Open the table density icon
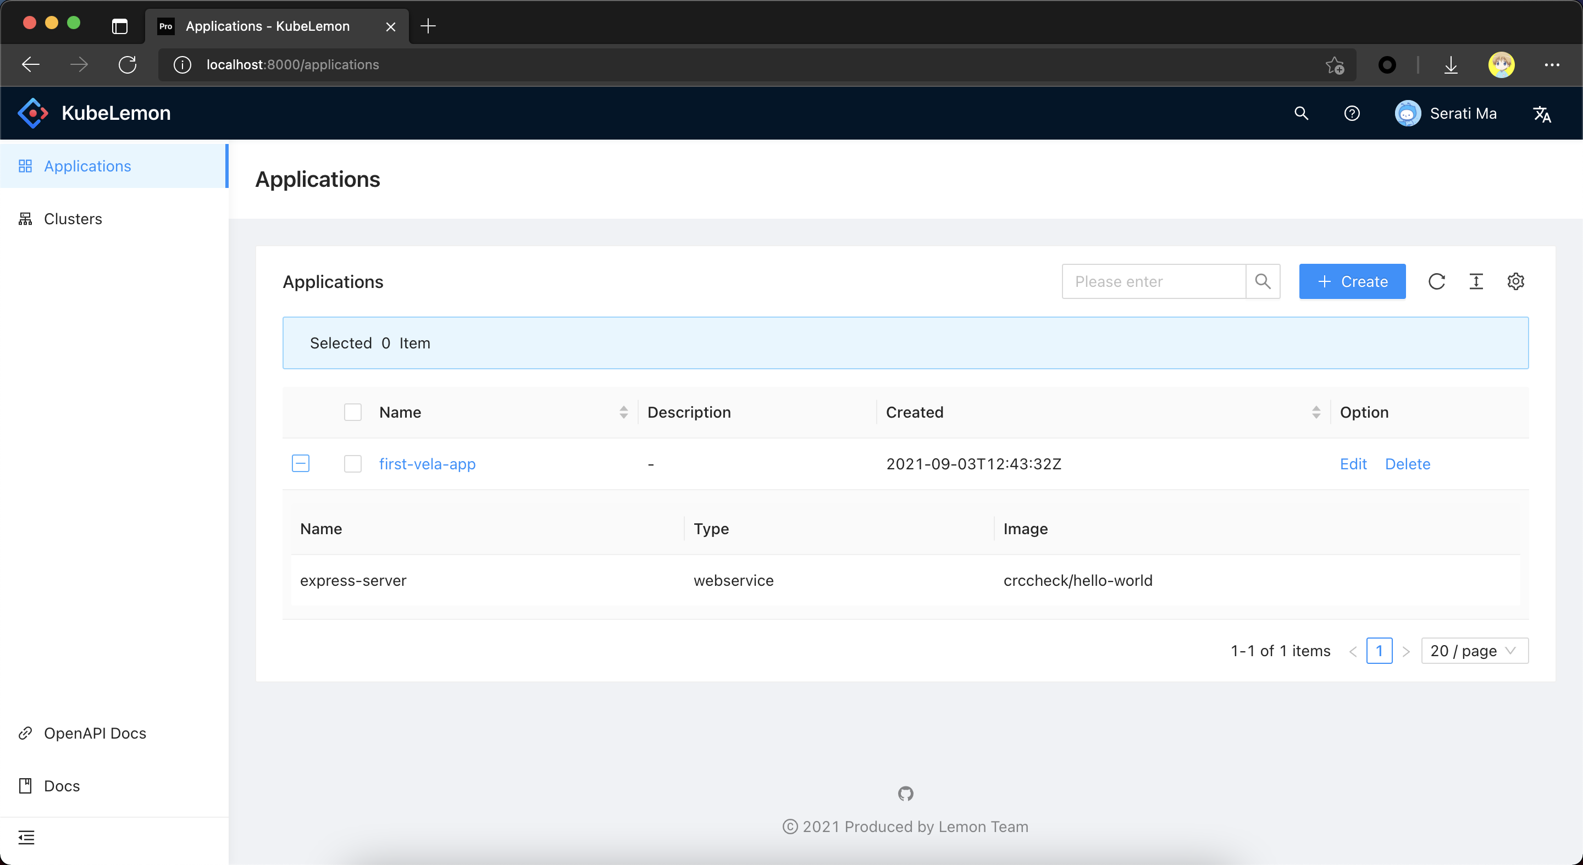Viewport: 1583px width, 865px height. (x=1476, y=281)
